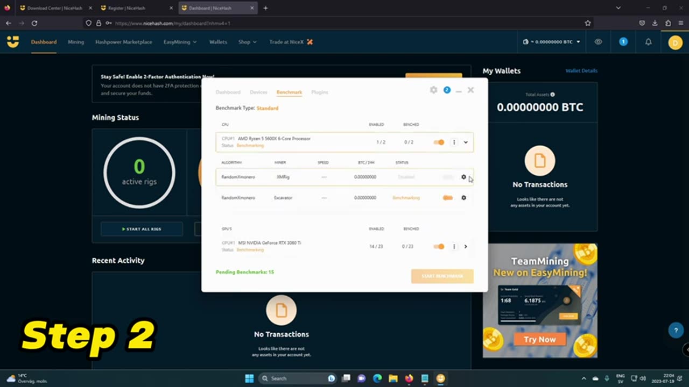Open the blue help question bubble
This screenshot has height=387, width=689.
[x=676, y=331]
